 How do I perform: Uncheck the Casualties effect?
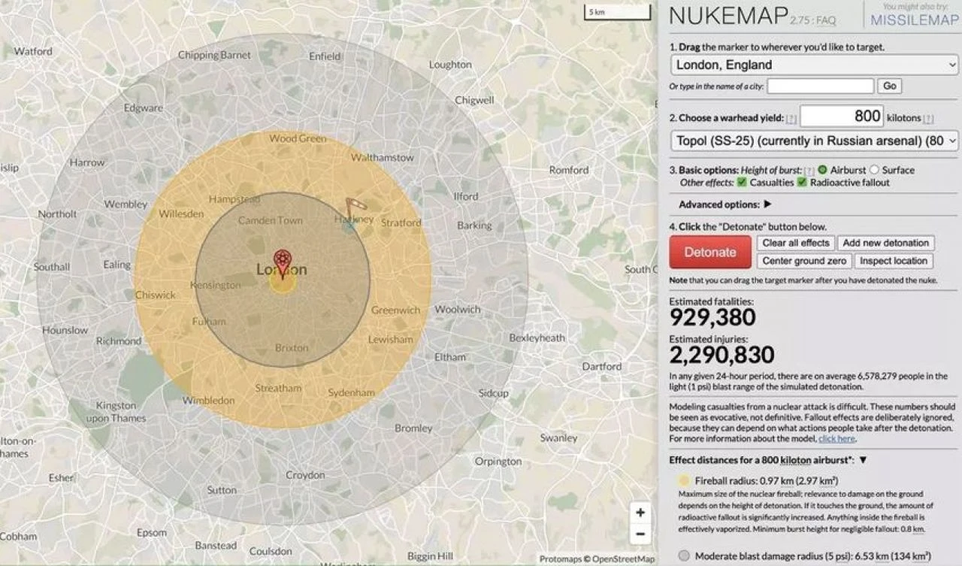[x=741, y=181]
